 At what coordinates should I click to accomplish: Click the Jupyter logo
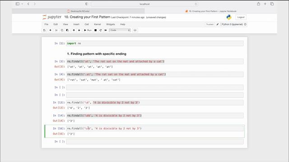tap(52, 17)
